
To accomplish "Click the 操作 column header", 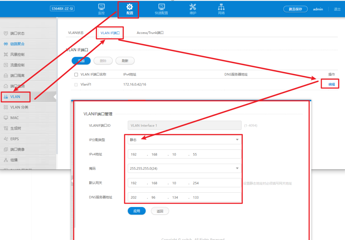I will click(332, 75).
